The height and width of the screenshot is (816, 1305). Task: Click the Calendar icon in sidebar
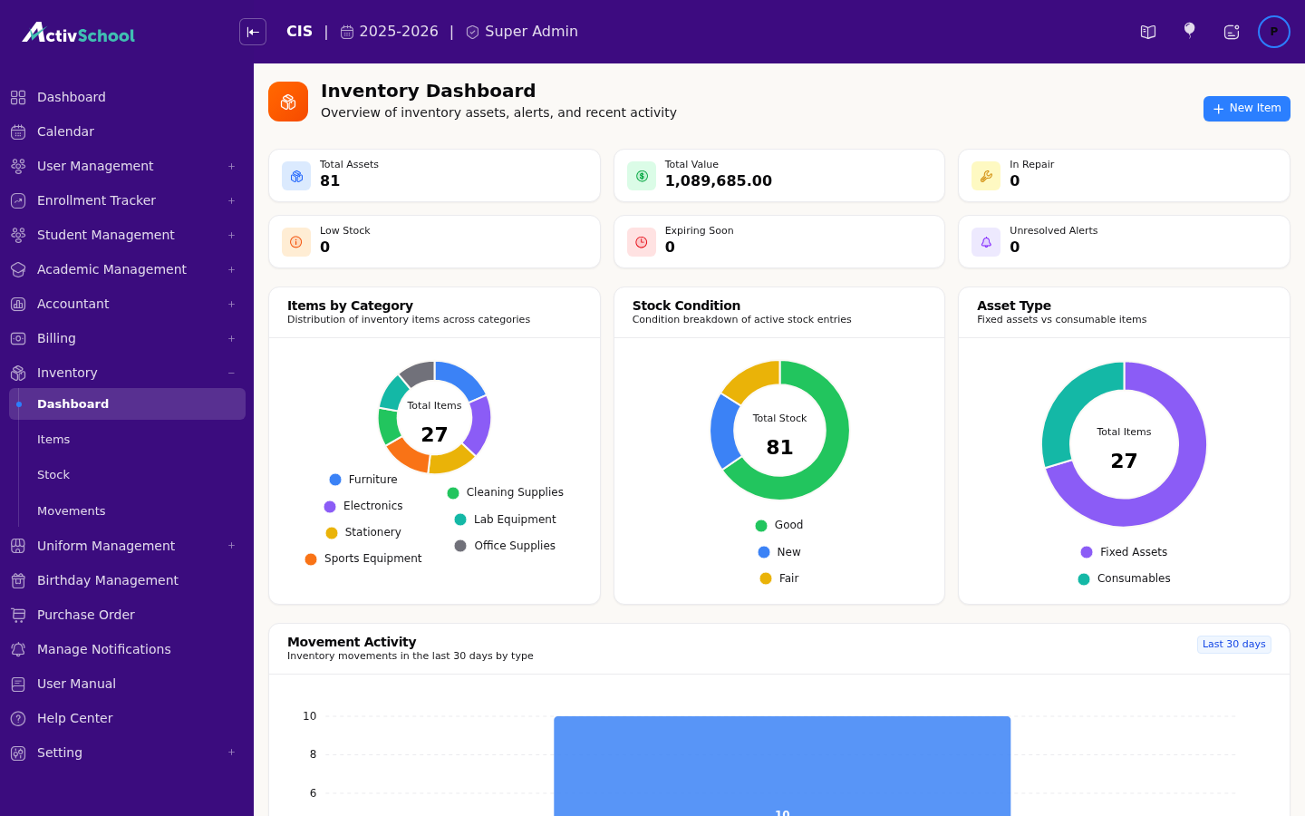tap(18, 131)
